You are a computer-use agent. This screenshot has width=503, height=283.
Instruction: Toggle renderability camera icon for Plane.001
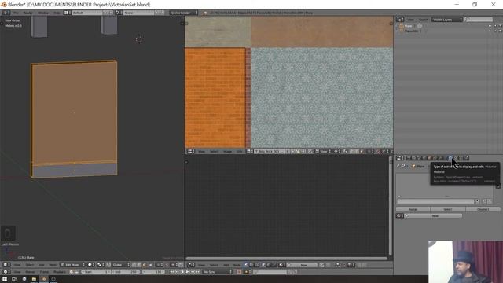(x=500, y=31)
